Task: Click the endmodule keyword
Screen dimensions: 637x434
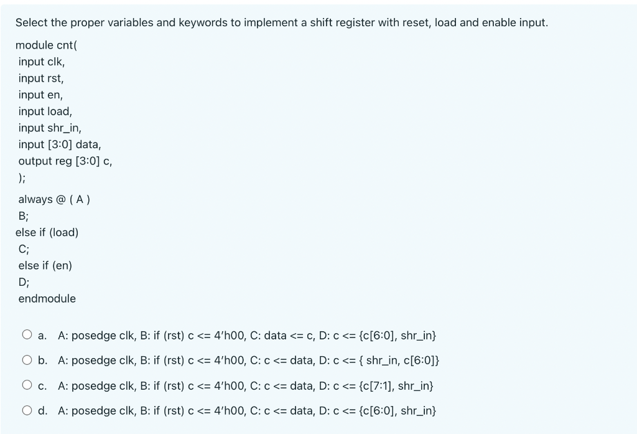Action: [45, 298]
